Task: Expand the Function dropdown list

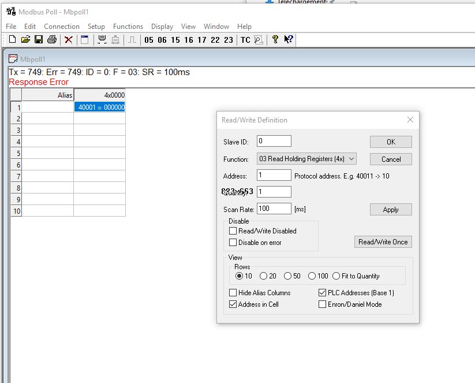Action: pos(306,159)
